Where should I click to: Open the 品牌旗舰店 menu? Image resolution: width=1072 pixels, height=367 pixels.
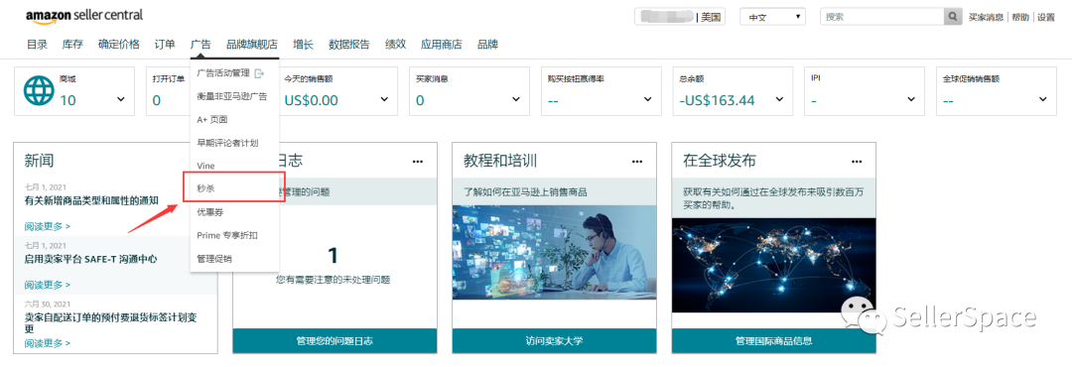click(251, 45)
